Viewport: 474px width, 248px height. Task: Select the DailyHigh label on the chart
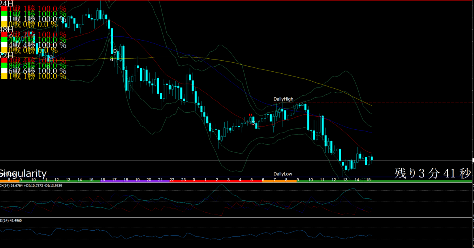(x=283, y=99)
